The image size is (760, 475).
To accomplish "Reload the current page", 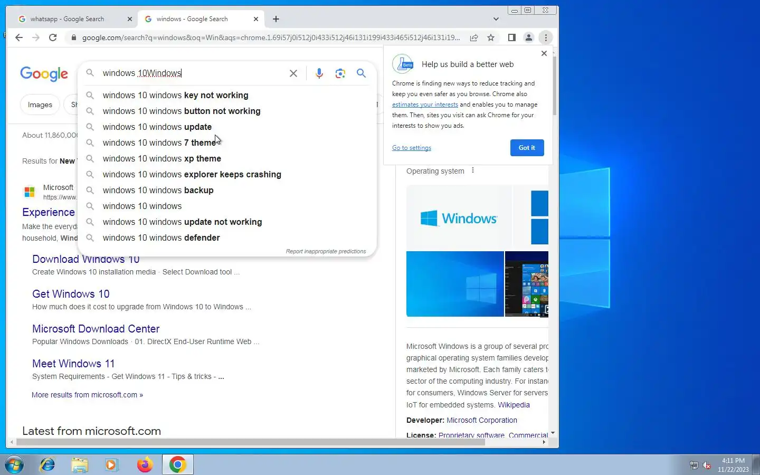I will coord(53,37).
